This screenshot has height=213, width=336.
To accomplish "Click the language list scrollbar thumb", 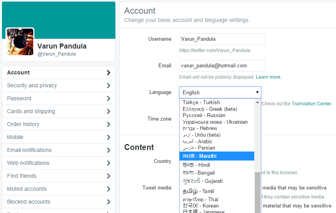I will (x=257, y=192).
